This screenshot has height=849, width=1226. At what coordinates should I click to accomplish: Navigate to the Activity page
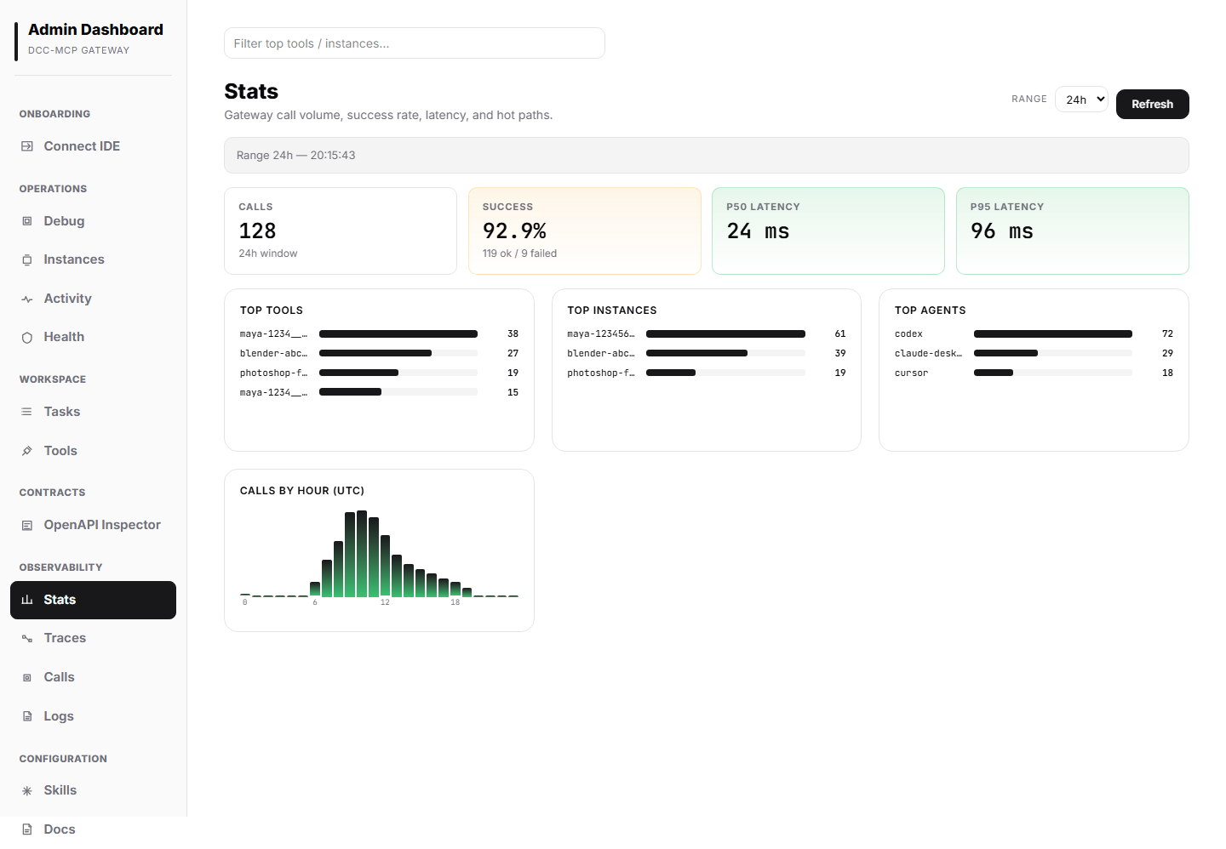[x=93, y=299]
